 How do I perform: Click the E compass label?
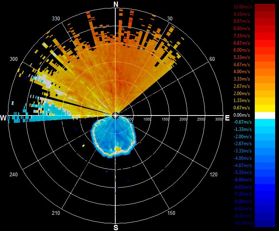227,118
